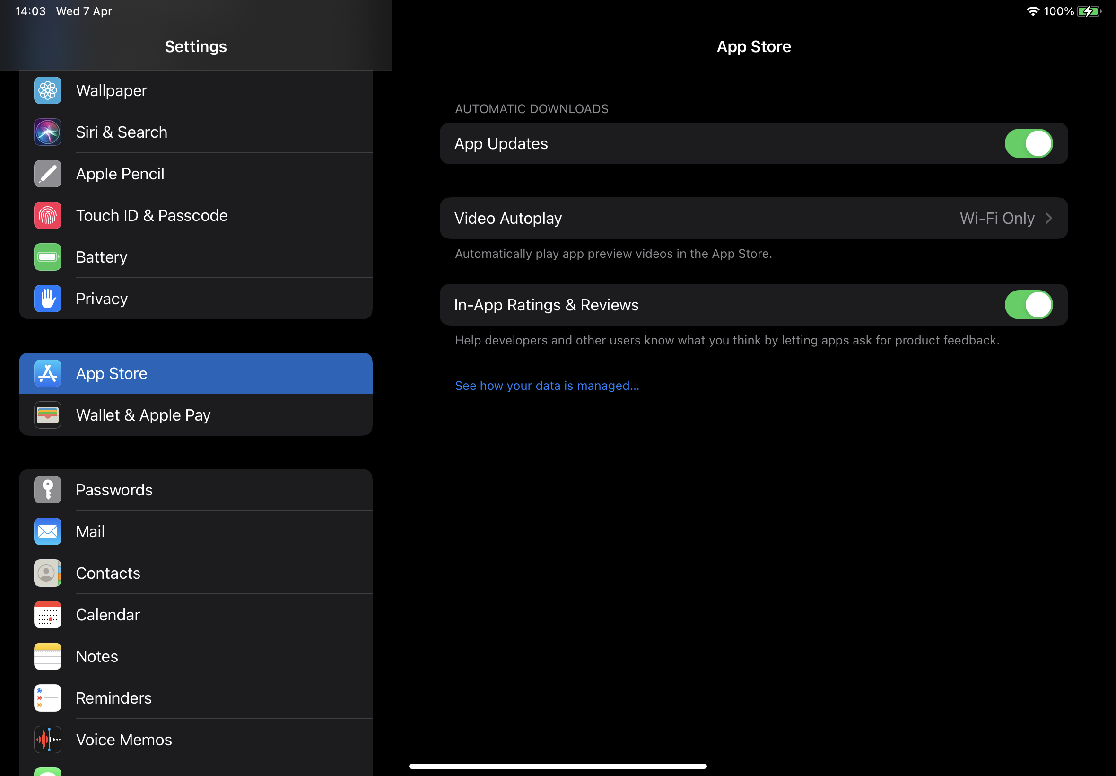Open Passwords settings

pos(196,490)
